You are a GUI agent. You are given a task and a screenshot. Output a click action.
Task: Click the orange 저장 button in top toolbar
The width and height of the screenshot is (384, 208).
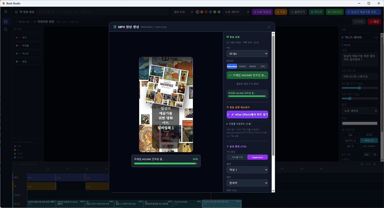tap(281, 12)
